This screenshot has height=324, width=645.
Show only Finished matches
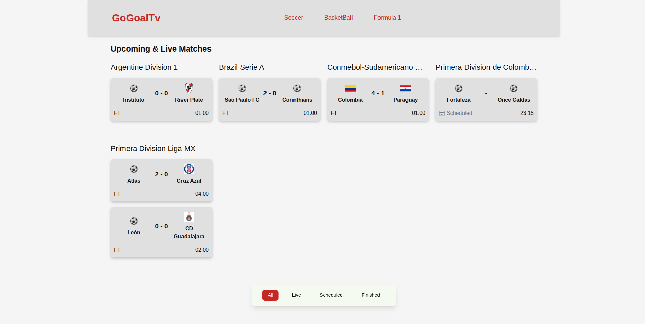(x=370, y=295)
